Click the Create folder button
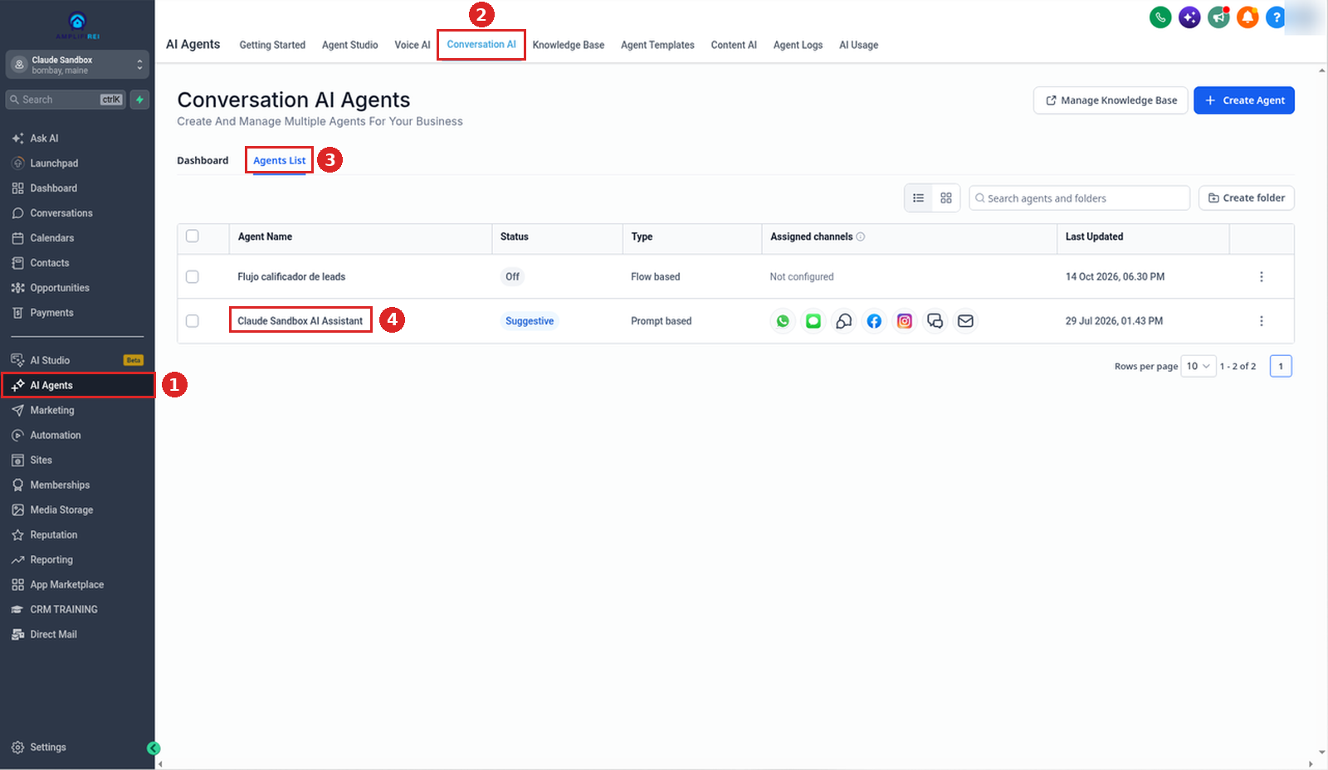This screenshot has height=770, width=1328. (x=1247, y=198)
